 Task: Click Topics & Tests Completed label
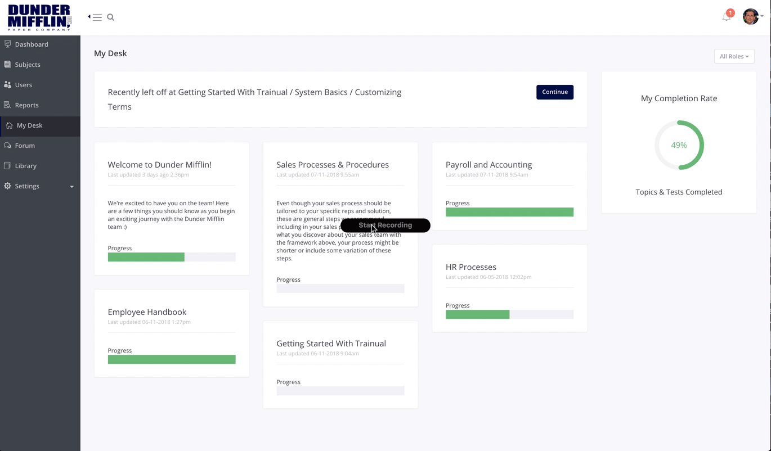679,192
